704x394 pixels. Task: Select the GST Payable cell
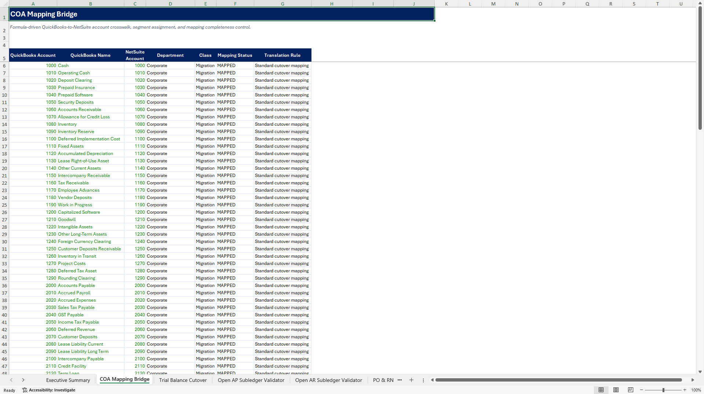point(90,315)
